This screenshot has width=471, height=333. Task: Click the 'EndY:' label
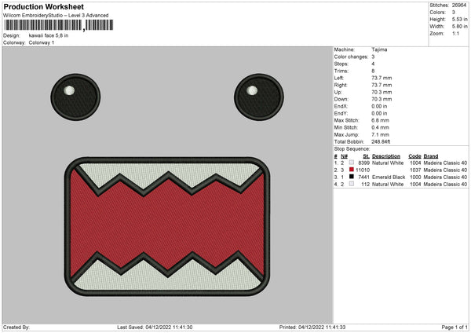[341, 113]
